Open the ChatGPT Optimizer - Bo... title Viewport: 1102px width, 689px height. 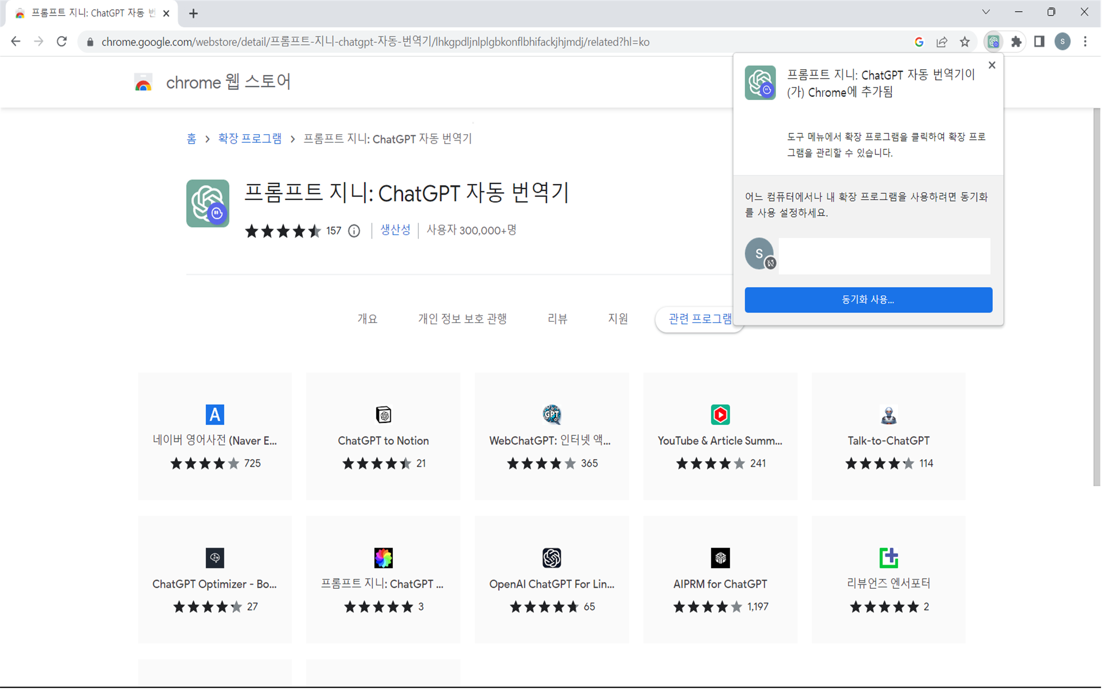[x=215, y=584]
